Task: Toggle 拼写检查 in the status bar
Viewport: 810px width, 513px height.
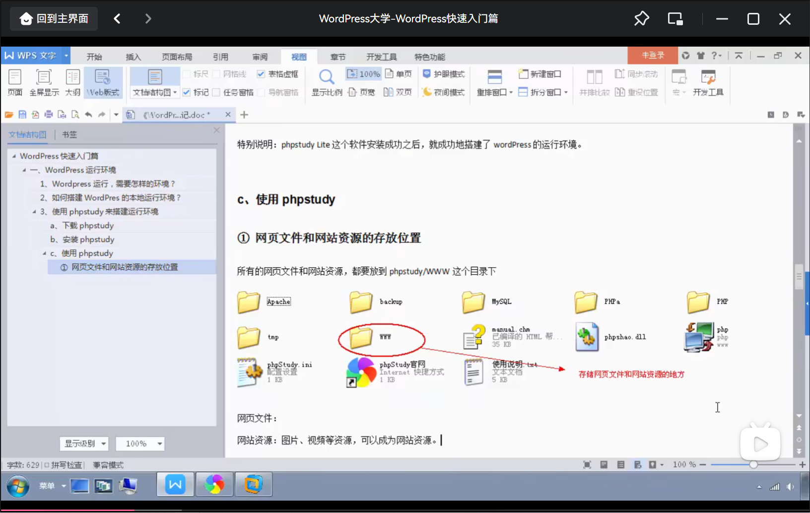Action: [x=63, y=465]
